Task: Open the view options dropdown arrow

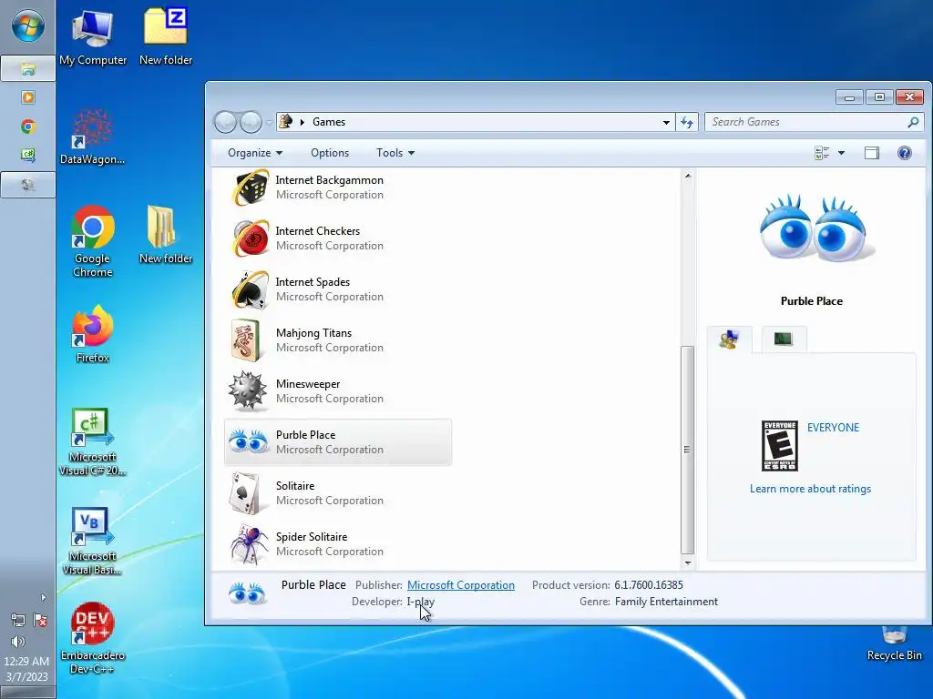Action: (x=841, y=153)
